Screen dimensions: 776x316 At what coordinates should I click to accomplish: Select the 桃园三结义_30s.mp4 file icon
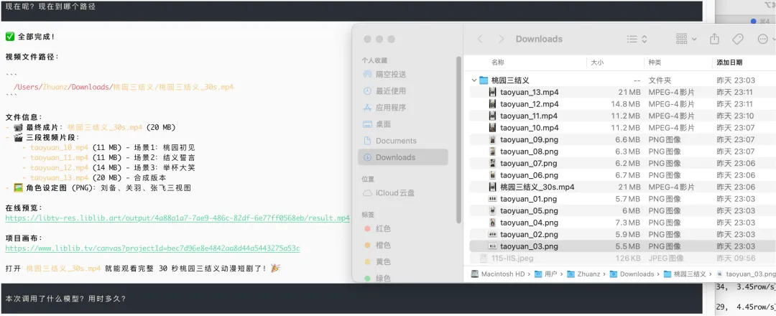492,187
